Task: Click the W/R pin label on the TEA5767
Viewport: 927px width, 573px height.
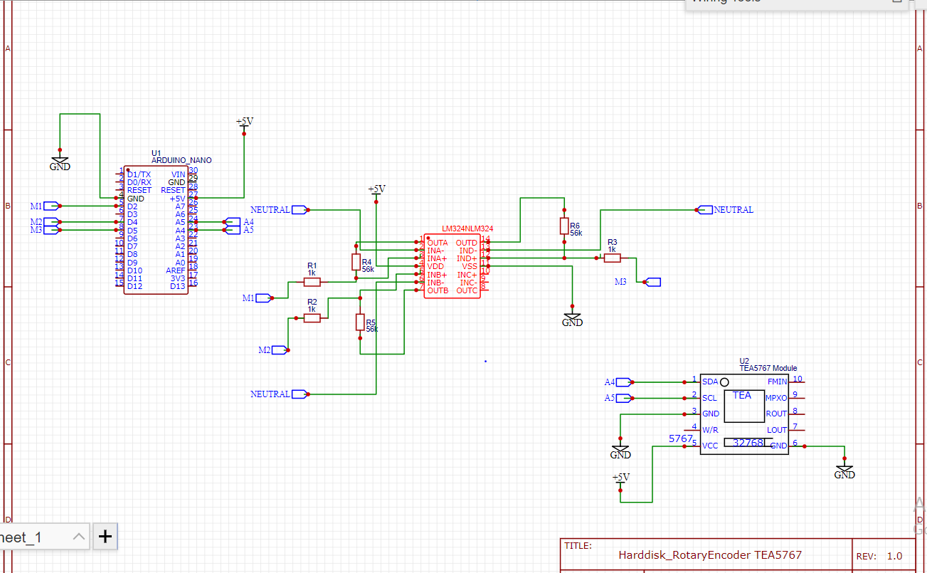Action: click(710, 430)
